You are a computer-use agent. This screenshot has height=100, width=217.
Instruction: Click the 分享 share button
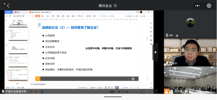pos(143,16)
